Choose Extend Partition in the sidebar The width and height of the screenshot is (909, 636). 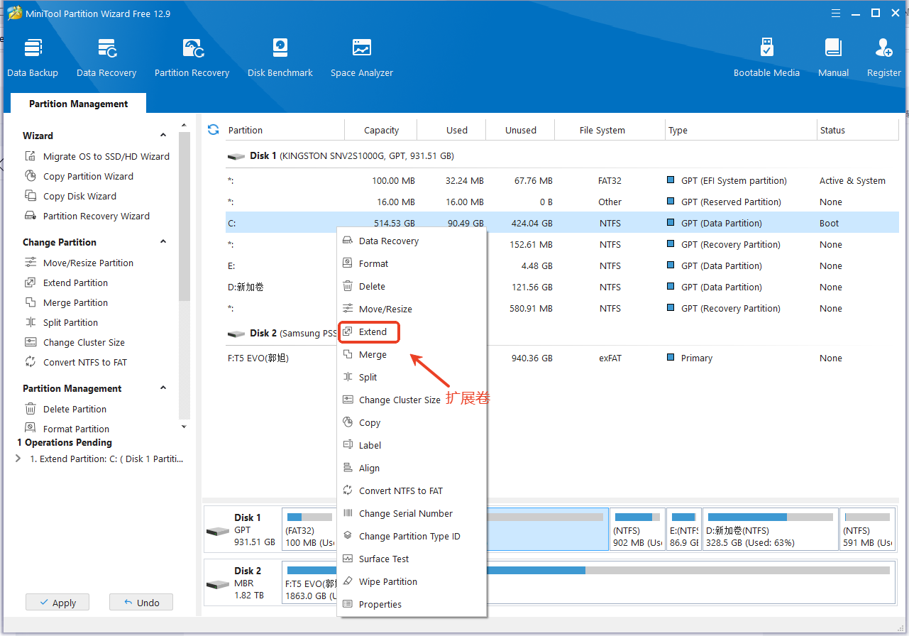click(x=67, y=283)
